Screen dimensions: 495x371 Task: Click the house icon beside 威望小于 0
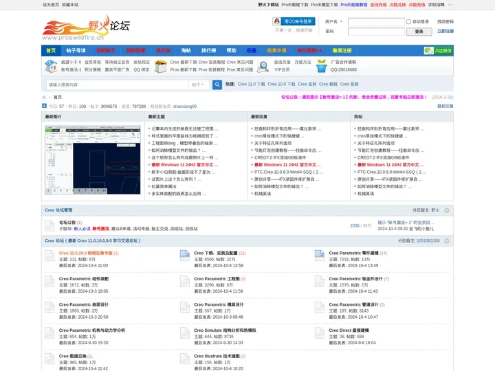pos(51,66)
